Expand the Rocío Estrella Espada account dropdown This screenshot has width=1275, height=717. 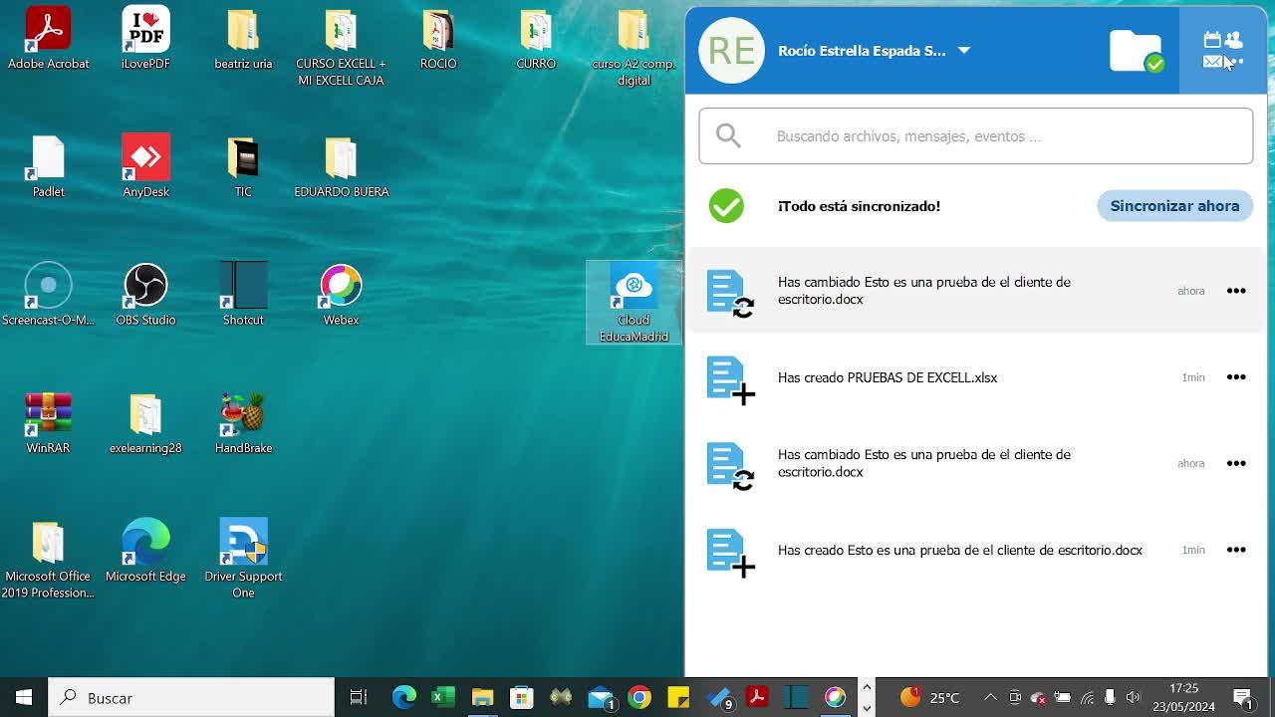(x=963, y=51)
